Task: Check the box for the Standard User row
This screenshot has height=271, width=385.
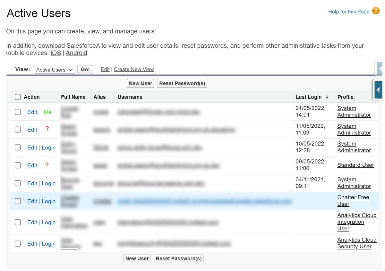Action: click(x=18, y=165)
